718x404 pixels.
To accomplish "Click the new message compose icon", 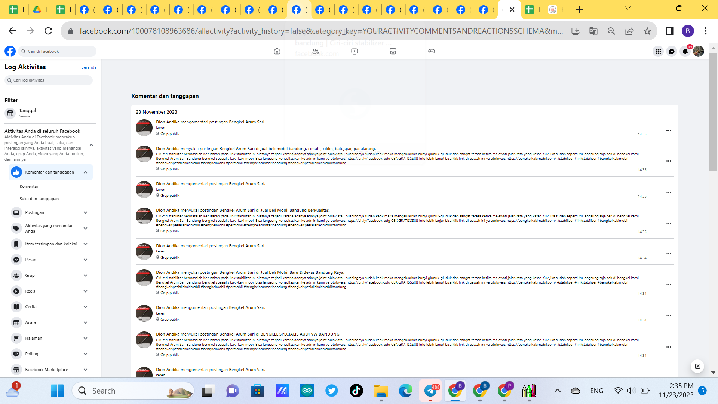I will [x=697, y=366].
